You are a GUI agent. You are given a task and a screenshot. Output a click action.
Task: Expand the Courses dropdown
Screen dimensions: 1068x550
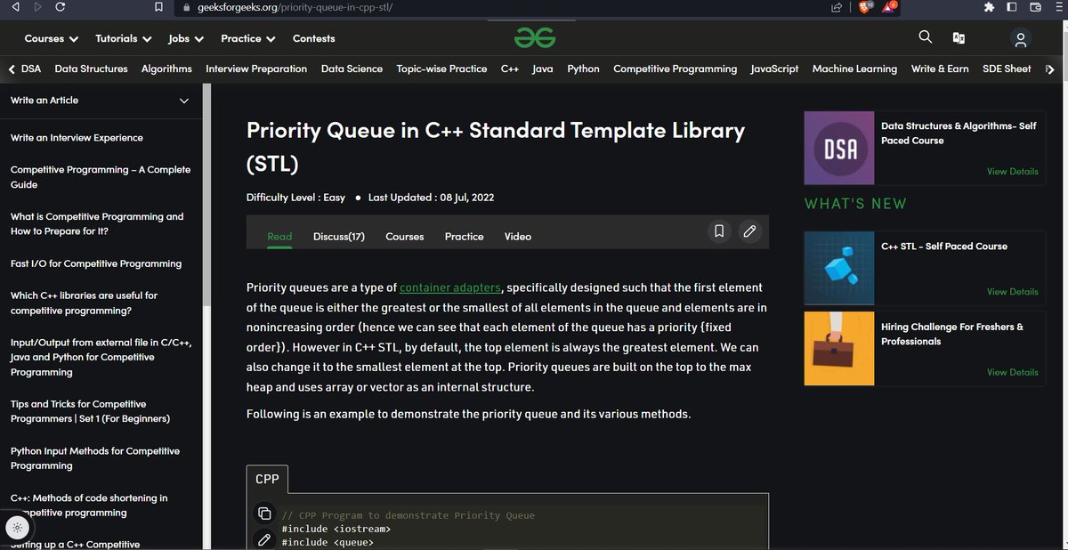52,38
